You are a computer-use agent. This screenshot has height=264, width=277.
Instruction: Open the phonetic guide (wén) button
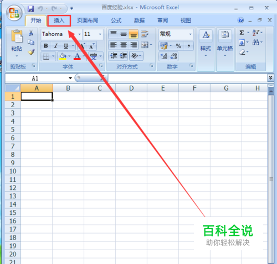(x=94, y=56)
